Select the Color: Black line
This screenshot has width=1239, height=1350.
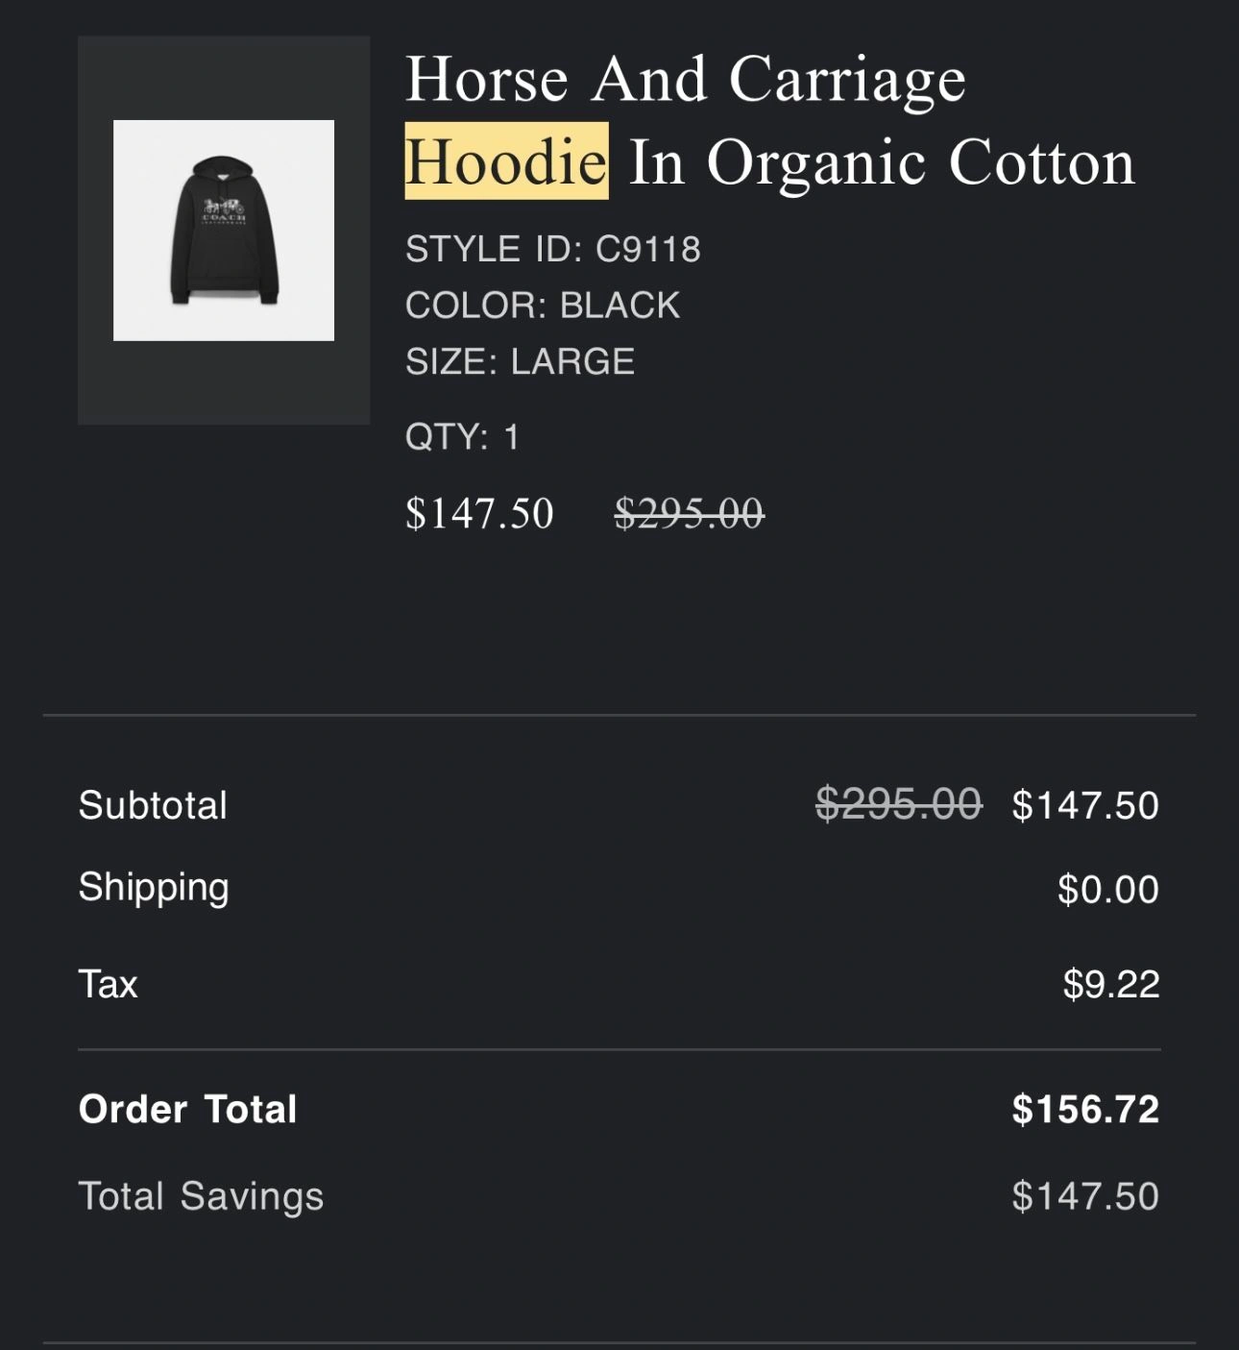tap(542, 306)
